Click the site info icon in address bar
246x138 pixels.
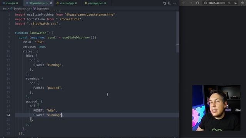coord(206,3)
